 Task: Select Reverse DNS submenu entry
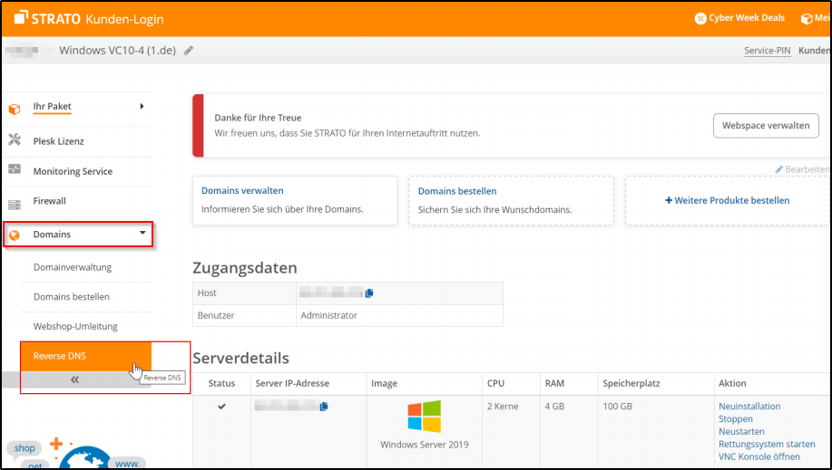pyautogui.click(x=86, y=356)
